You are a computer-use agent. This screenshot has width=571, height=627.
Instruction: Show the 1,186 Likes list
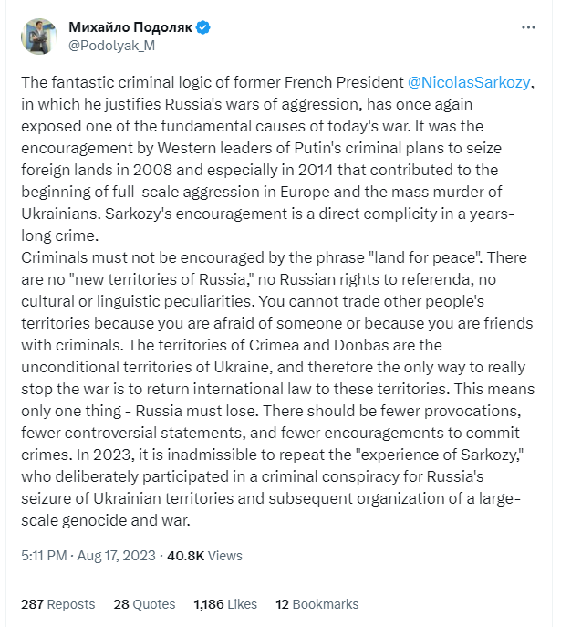click(225, 604)
